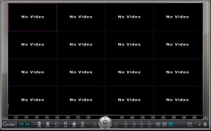The image size is (211, 131).
Task: Select the third-row second video pane
Action: [81, 73]
